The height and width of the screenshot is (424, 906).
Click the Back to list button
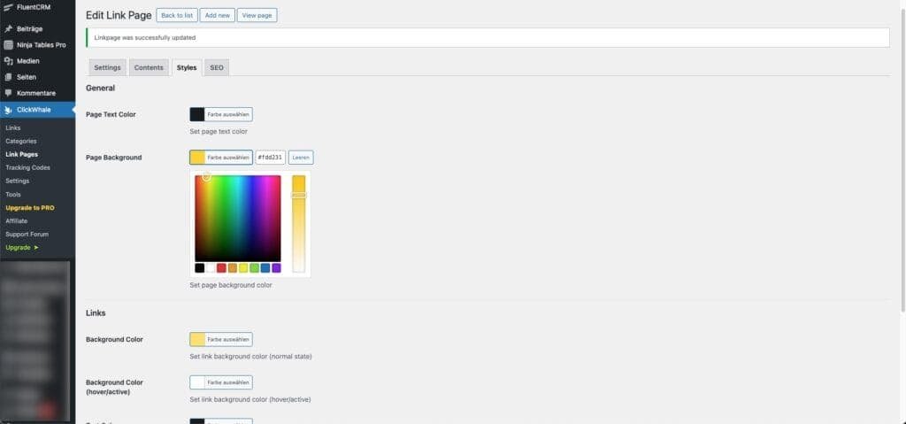(x=177, y=16)
